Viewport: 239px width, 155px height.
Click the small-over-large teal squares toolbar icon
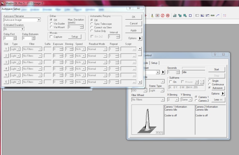[180, 15]
